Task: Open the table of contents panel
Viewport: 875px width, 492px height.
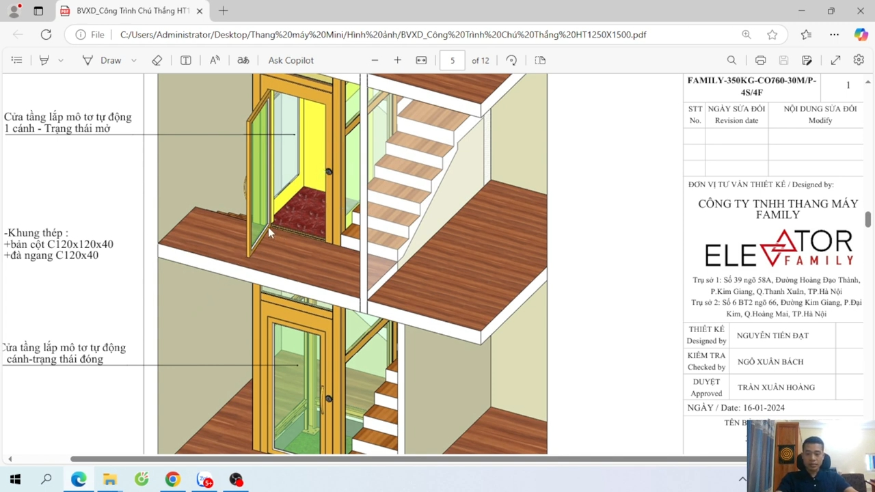Action: coord(16,60)
